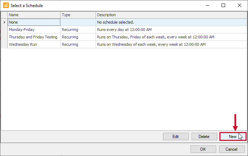This screenshot has width=248, height=156.
Task: Click the 'Runs on Wednesday of each week' description
Action: tap(171, 44)
